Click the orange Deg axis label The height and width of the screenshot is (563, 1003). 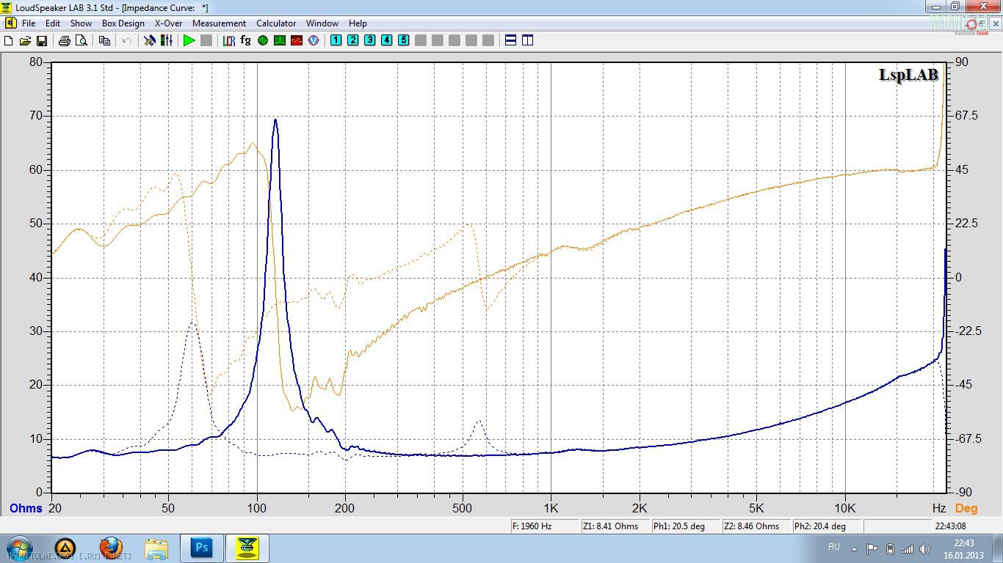[x=966, y=508]
